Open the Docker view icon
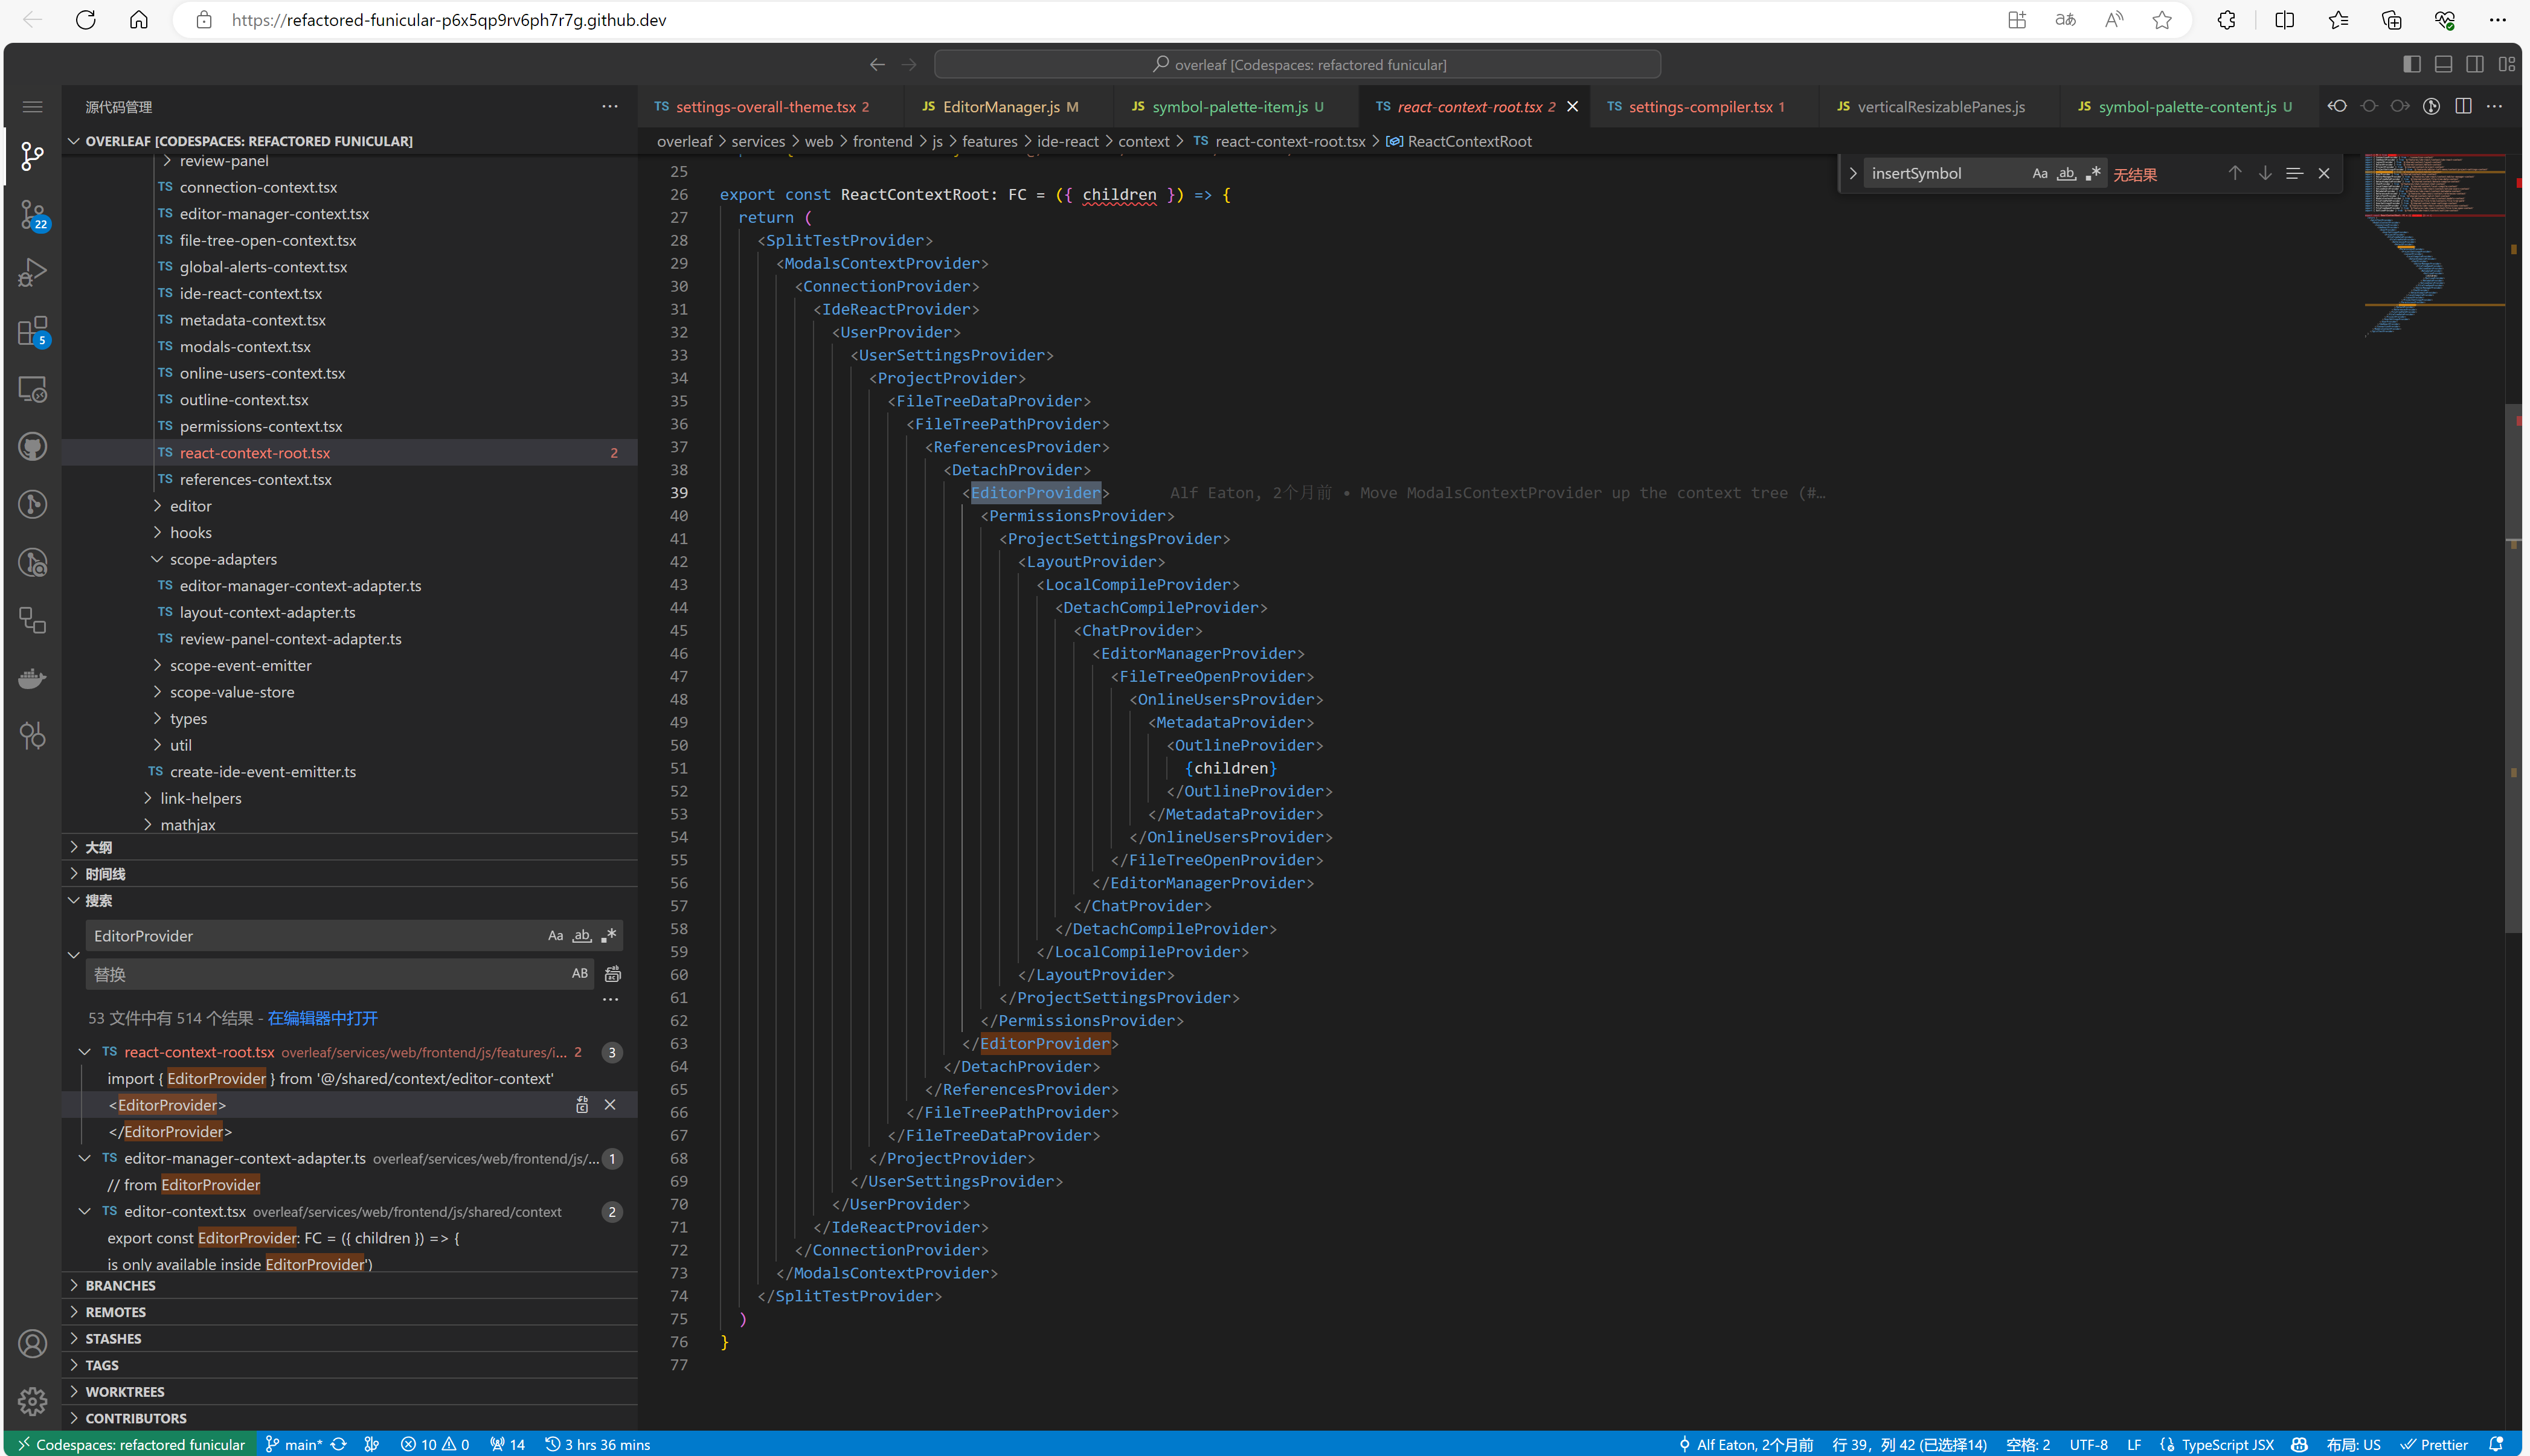Image resolution: width=2530 pixels, height=1456 pixels. point(32,679)
